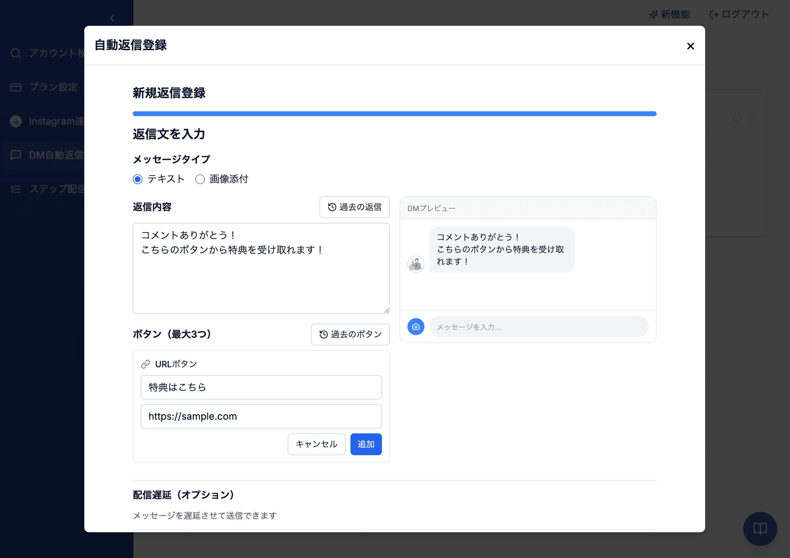
Task: Open アカウント検索 search icon in sidebar
Action: [x=16, y=53]
